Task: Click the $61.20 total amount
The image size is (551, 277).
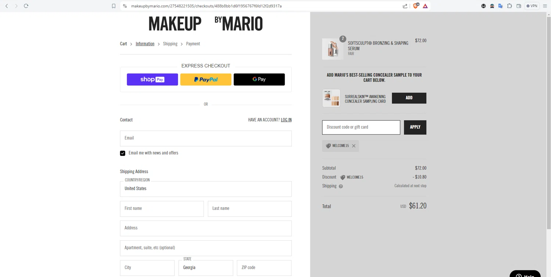Action: (x=418, y=206)
